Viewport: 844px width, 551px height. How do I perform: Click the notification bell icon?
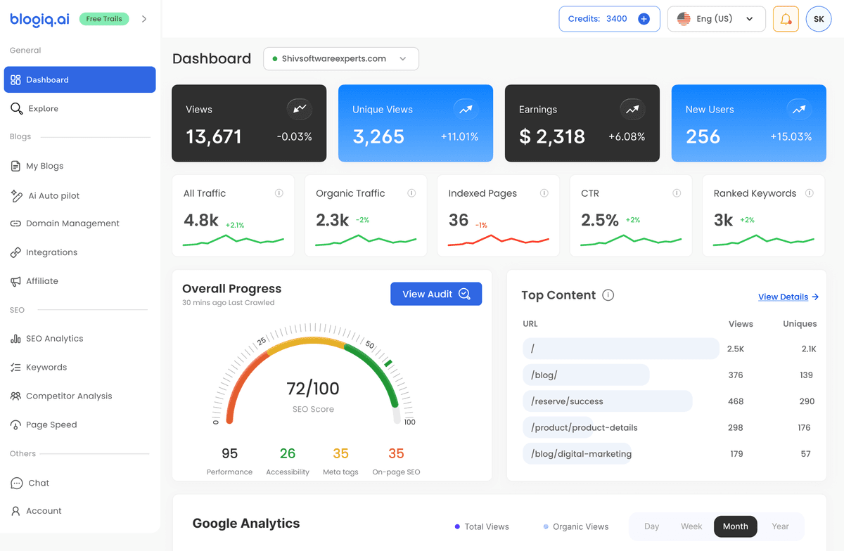[786, 19]
